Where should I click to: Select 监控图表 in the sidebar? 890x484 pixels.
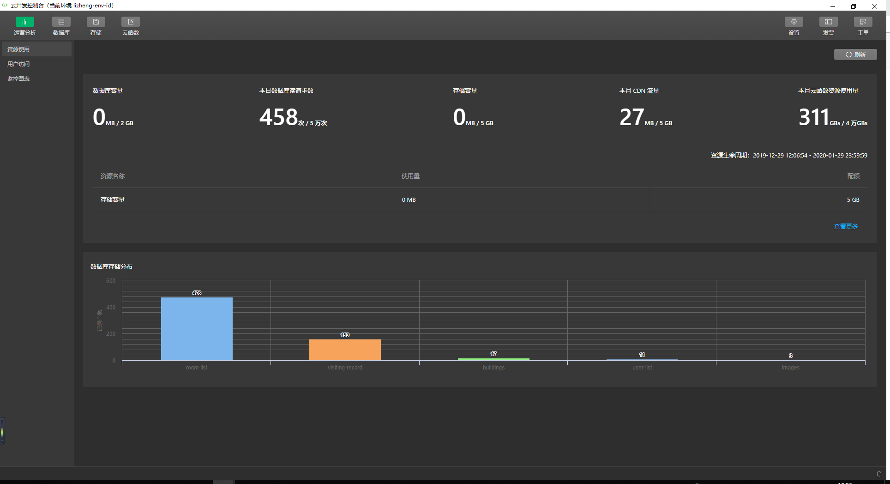click(36, 79)
